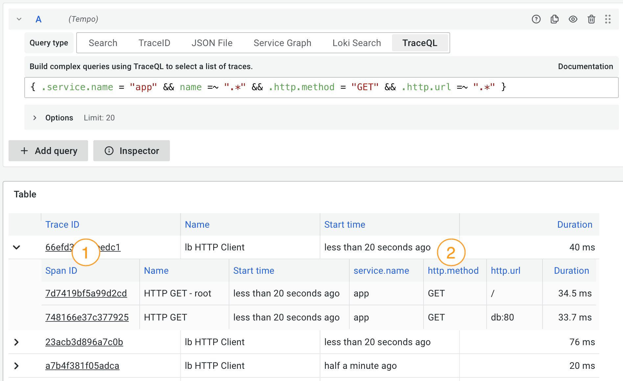Image resolution: width=623 pixels, height=381 pixels.
Task: Expand trace 23acb3d896a7c0b row
Action: pos(16,342)
